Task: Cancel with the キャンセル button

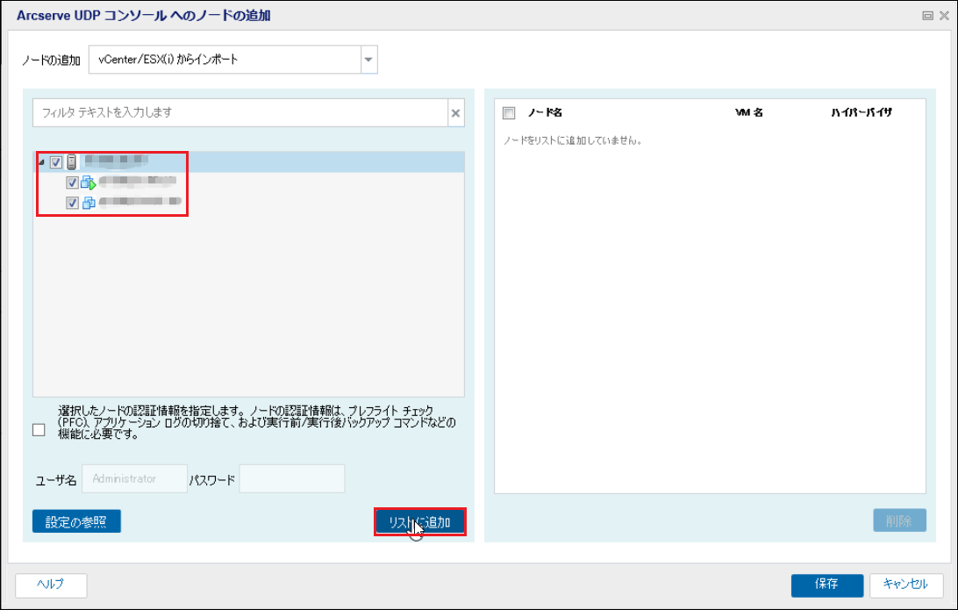Action: [905, 585]
